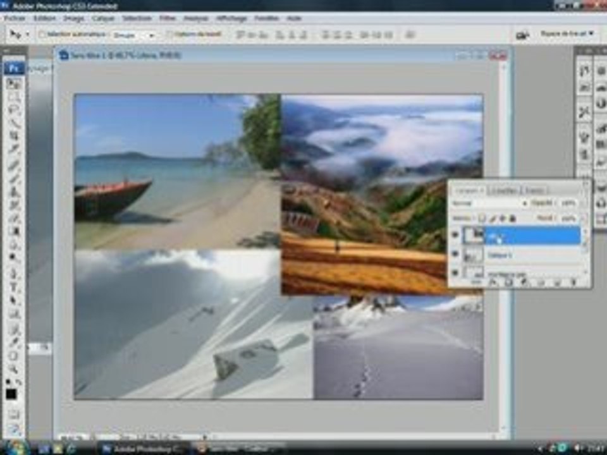Viewport: 607px width, 455px height.
Task: Toggle lock position icon
Action: pos(503,219)
